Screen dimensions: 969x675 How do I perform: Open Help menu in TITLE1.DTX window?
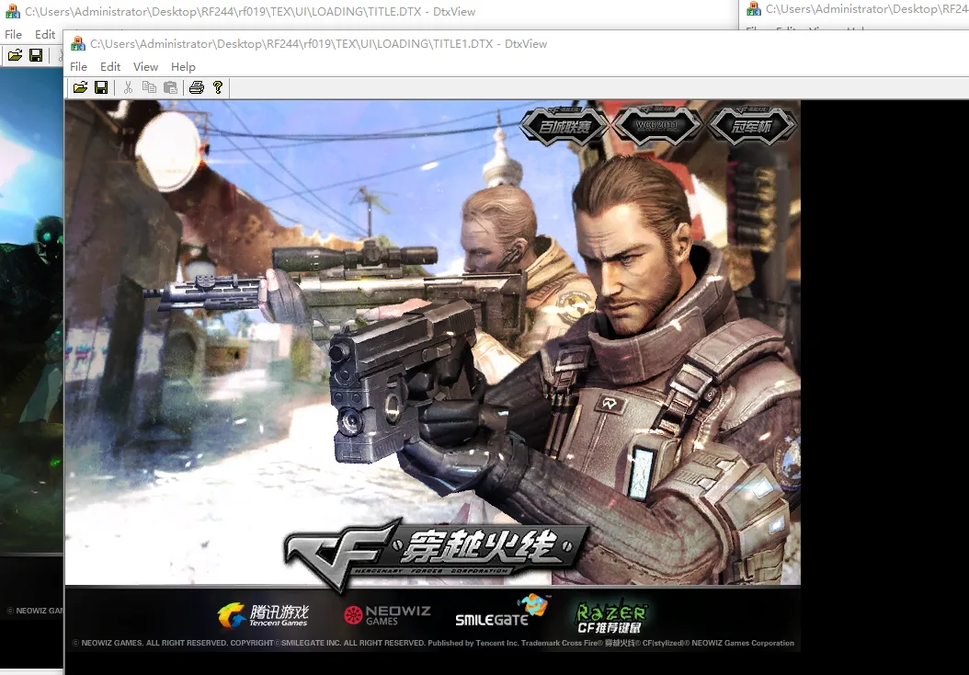(x=183, y=66)
